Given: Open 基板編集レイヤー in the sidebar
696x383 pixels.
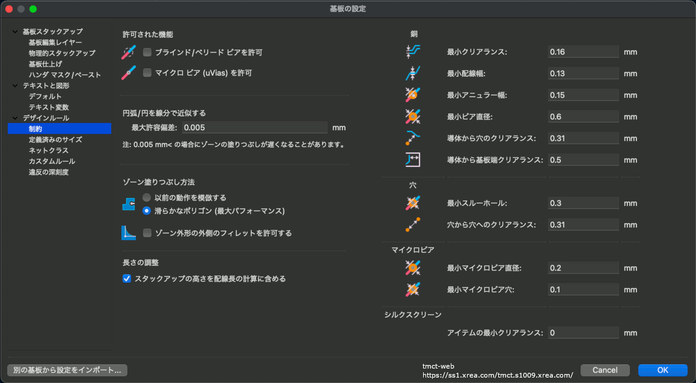Looking at the screenshot, I should tap(55, 43).
